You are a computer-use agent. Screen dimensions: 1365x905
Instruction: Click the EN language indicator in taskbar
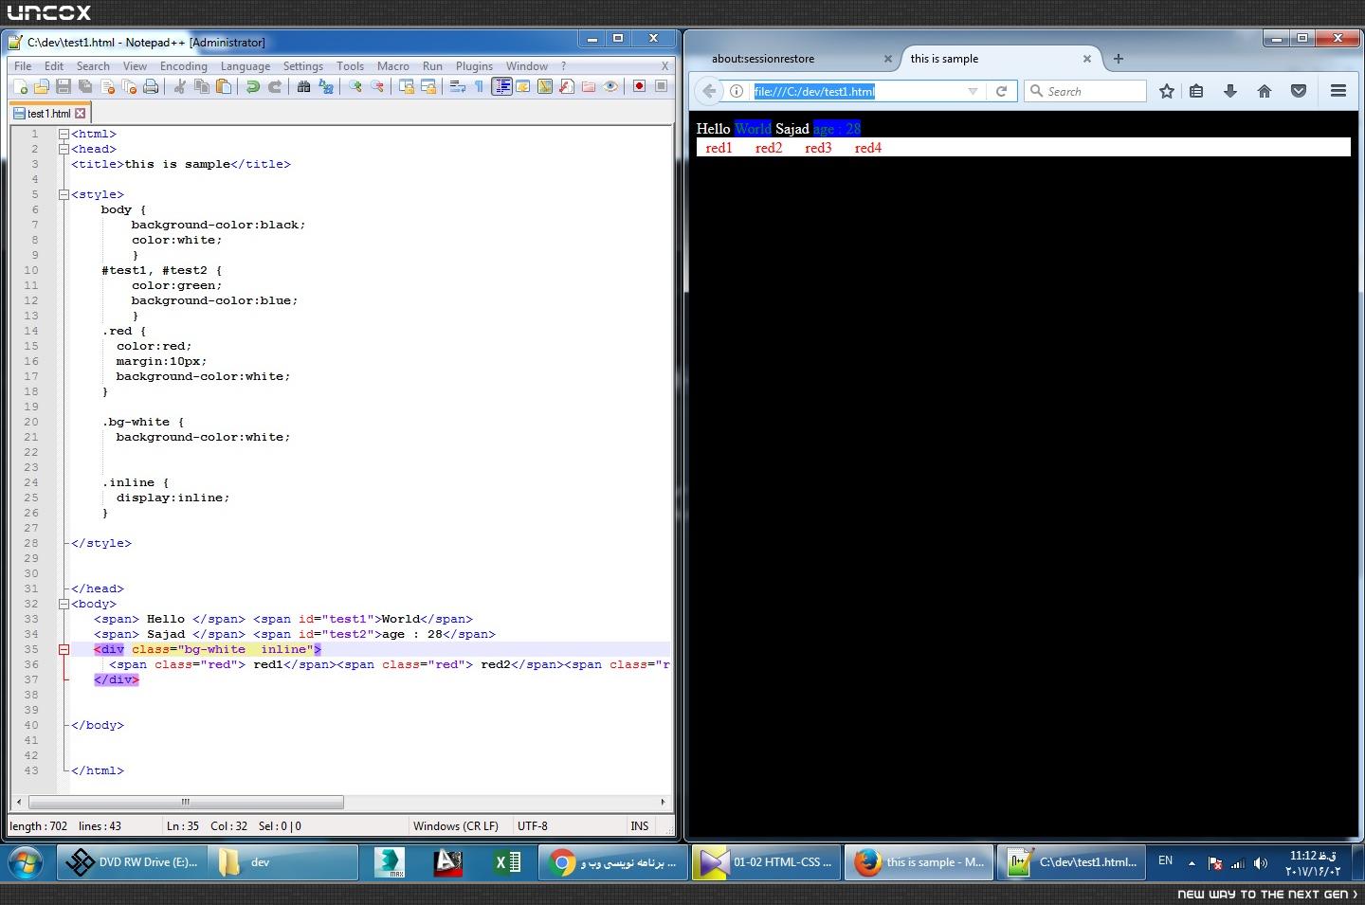1165,861
